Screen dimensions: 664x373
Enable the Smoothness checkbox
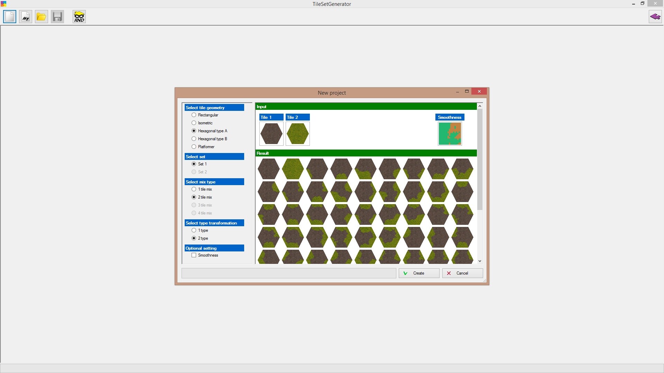194,255
